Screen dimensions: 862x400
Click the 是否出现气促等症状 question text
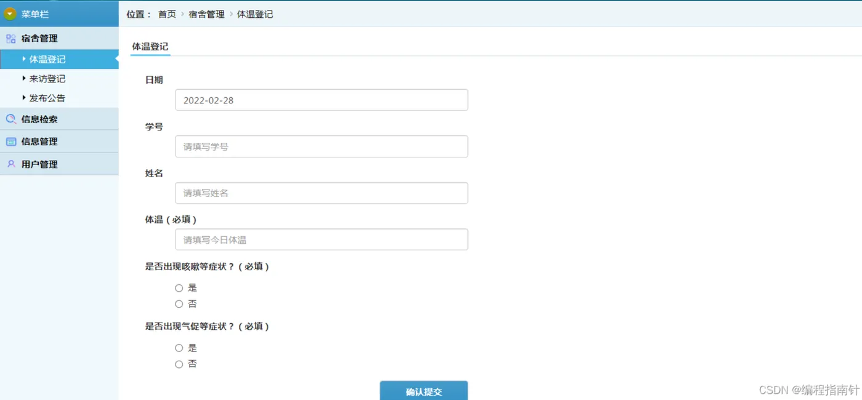click(x=207, y=326)
